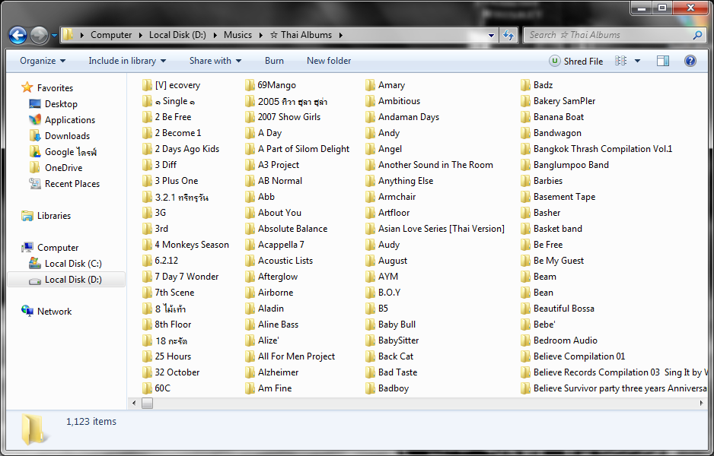Select the 2 Be Free folder icon
This screenshot has width=714, height=456.
click(147, 117)
